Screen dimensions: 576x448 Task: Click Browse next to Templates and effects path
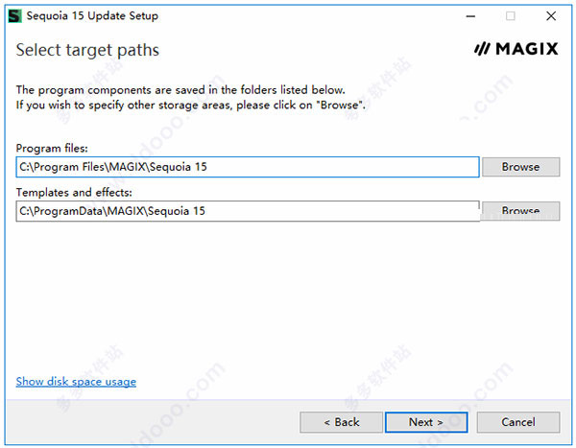click(x=520, y=211)
